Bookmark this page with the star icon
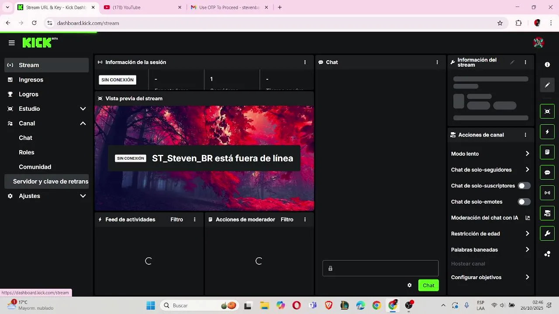The width and height of the screenshot is (559, 314). click(500, 23)
